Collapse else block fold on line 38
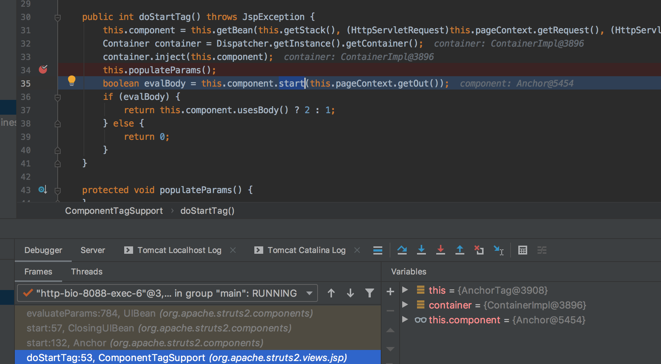Viewport: 661px width, 364px height. coord(58,124)
